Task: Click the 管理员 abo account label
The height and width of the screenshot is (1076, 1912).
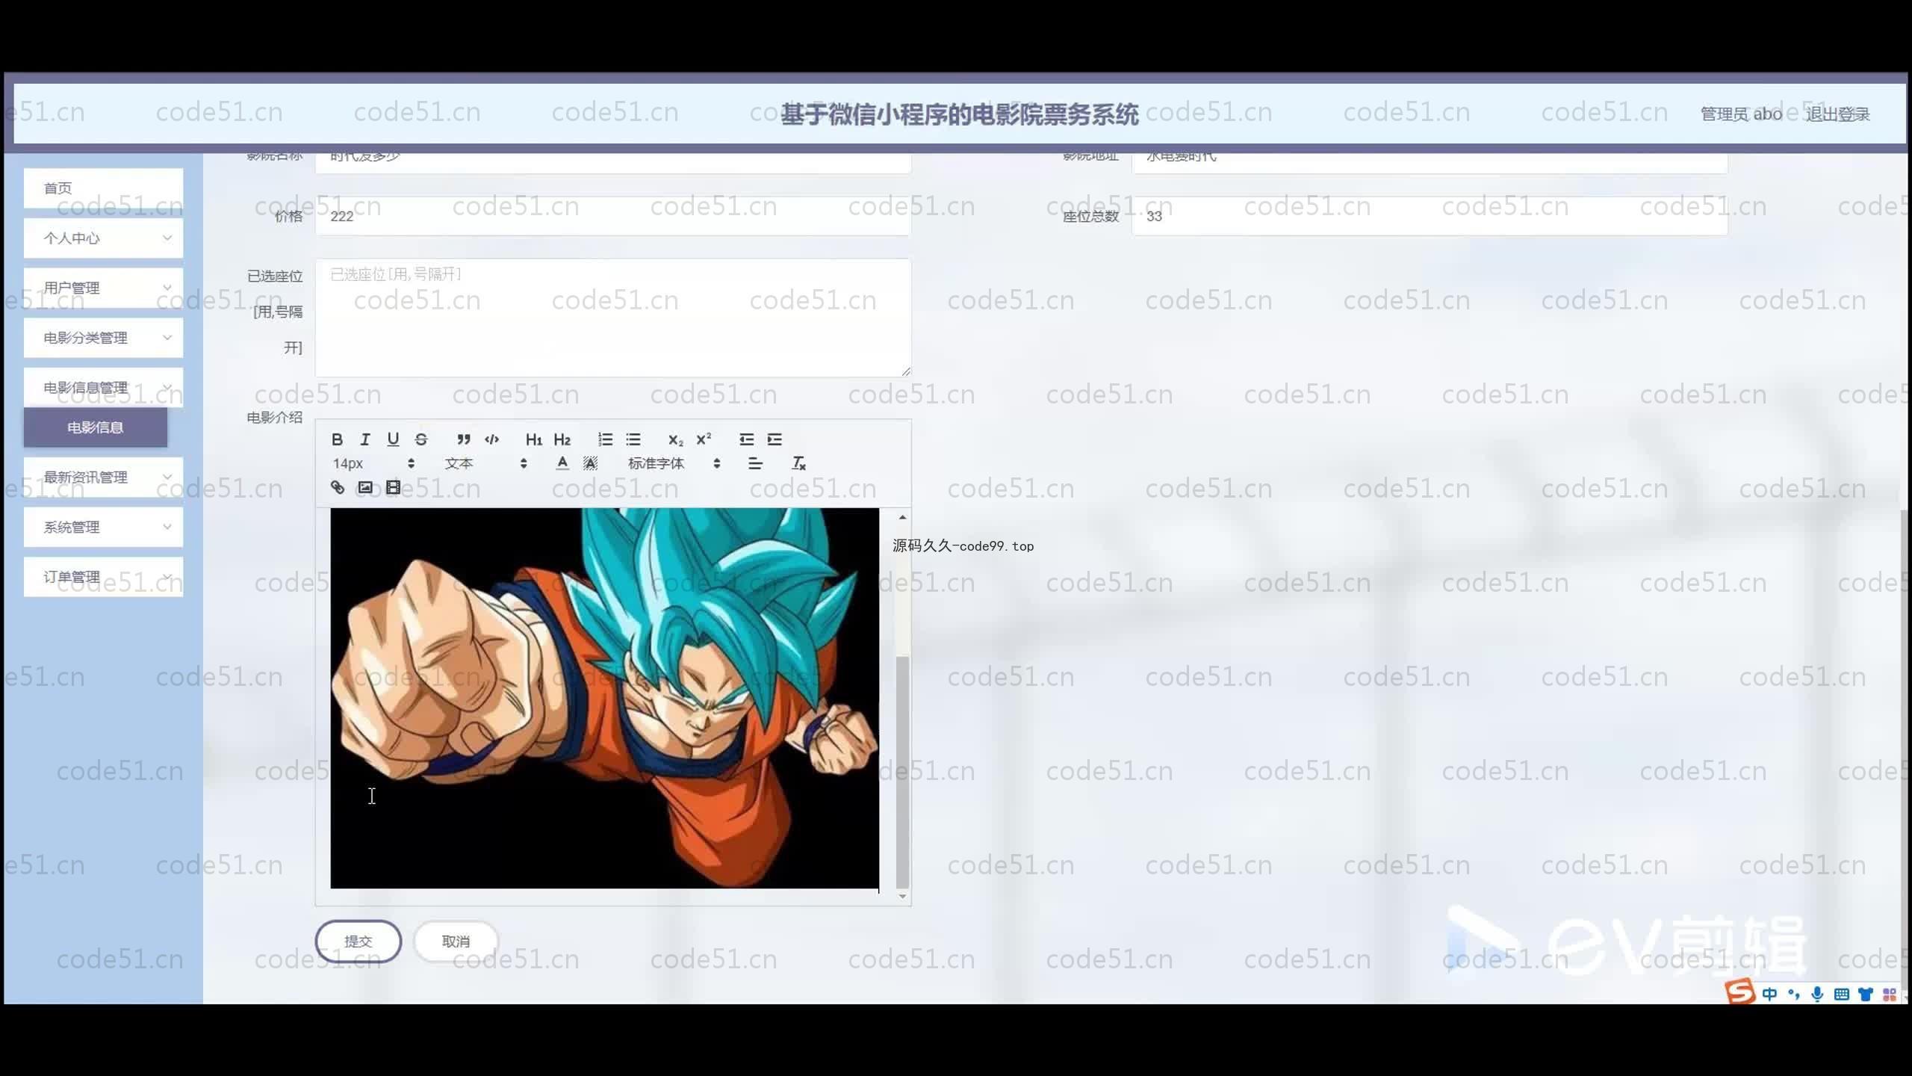Action: (x=1741, y=114)
